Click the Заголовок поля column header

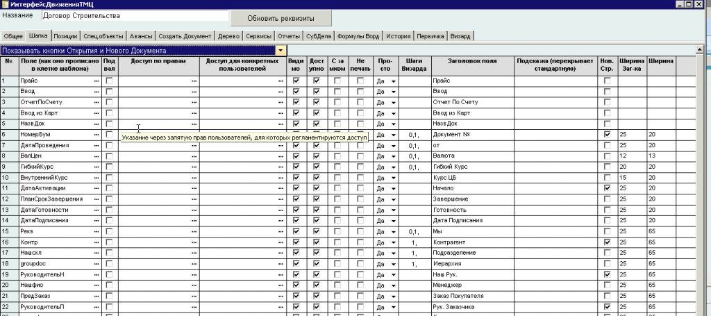472,65
